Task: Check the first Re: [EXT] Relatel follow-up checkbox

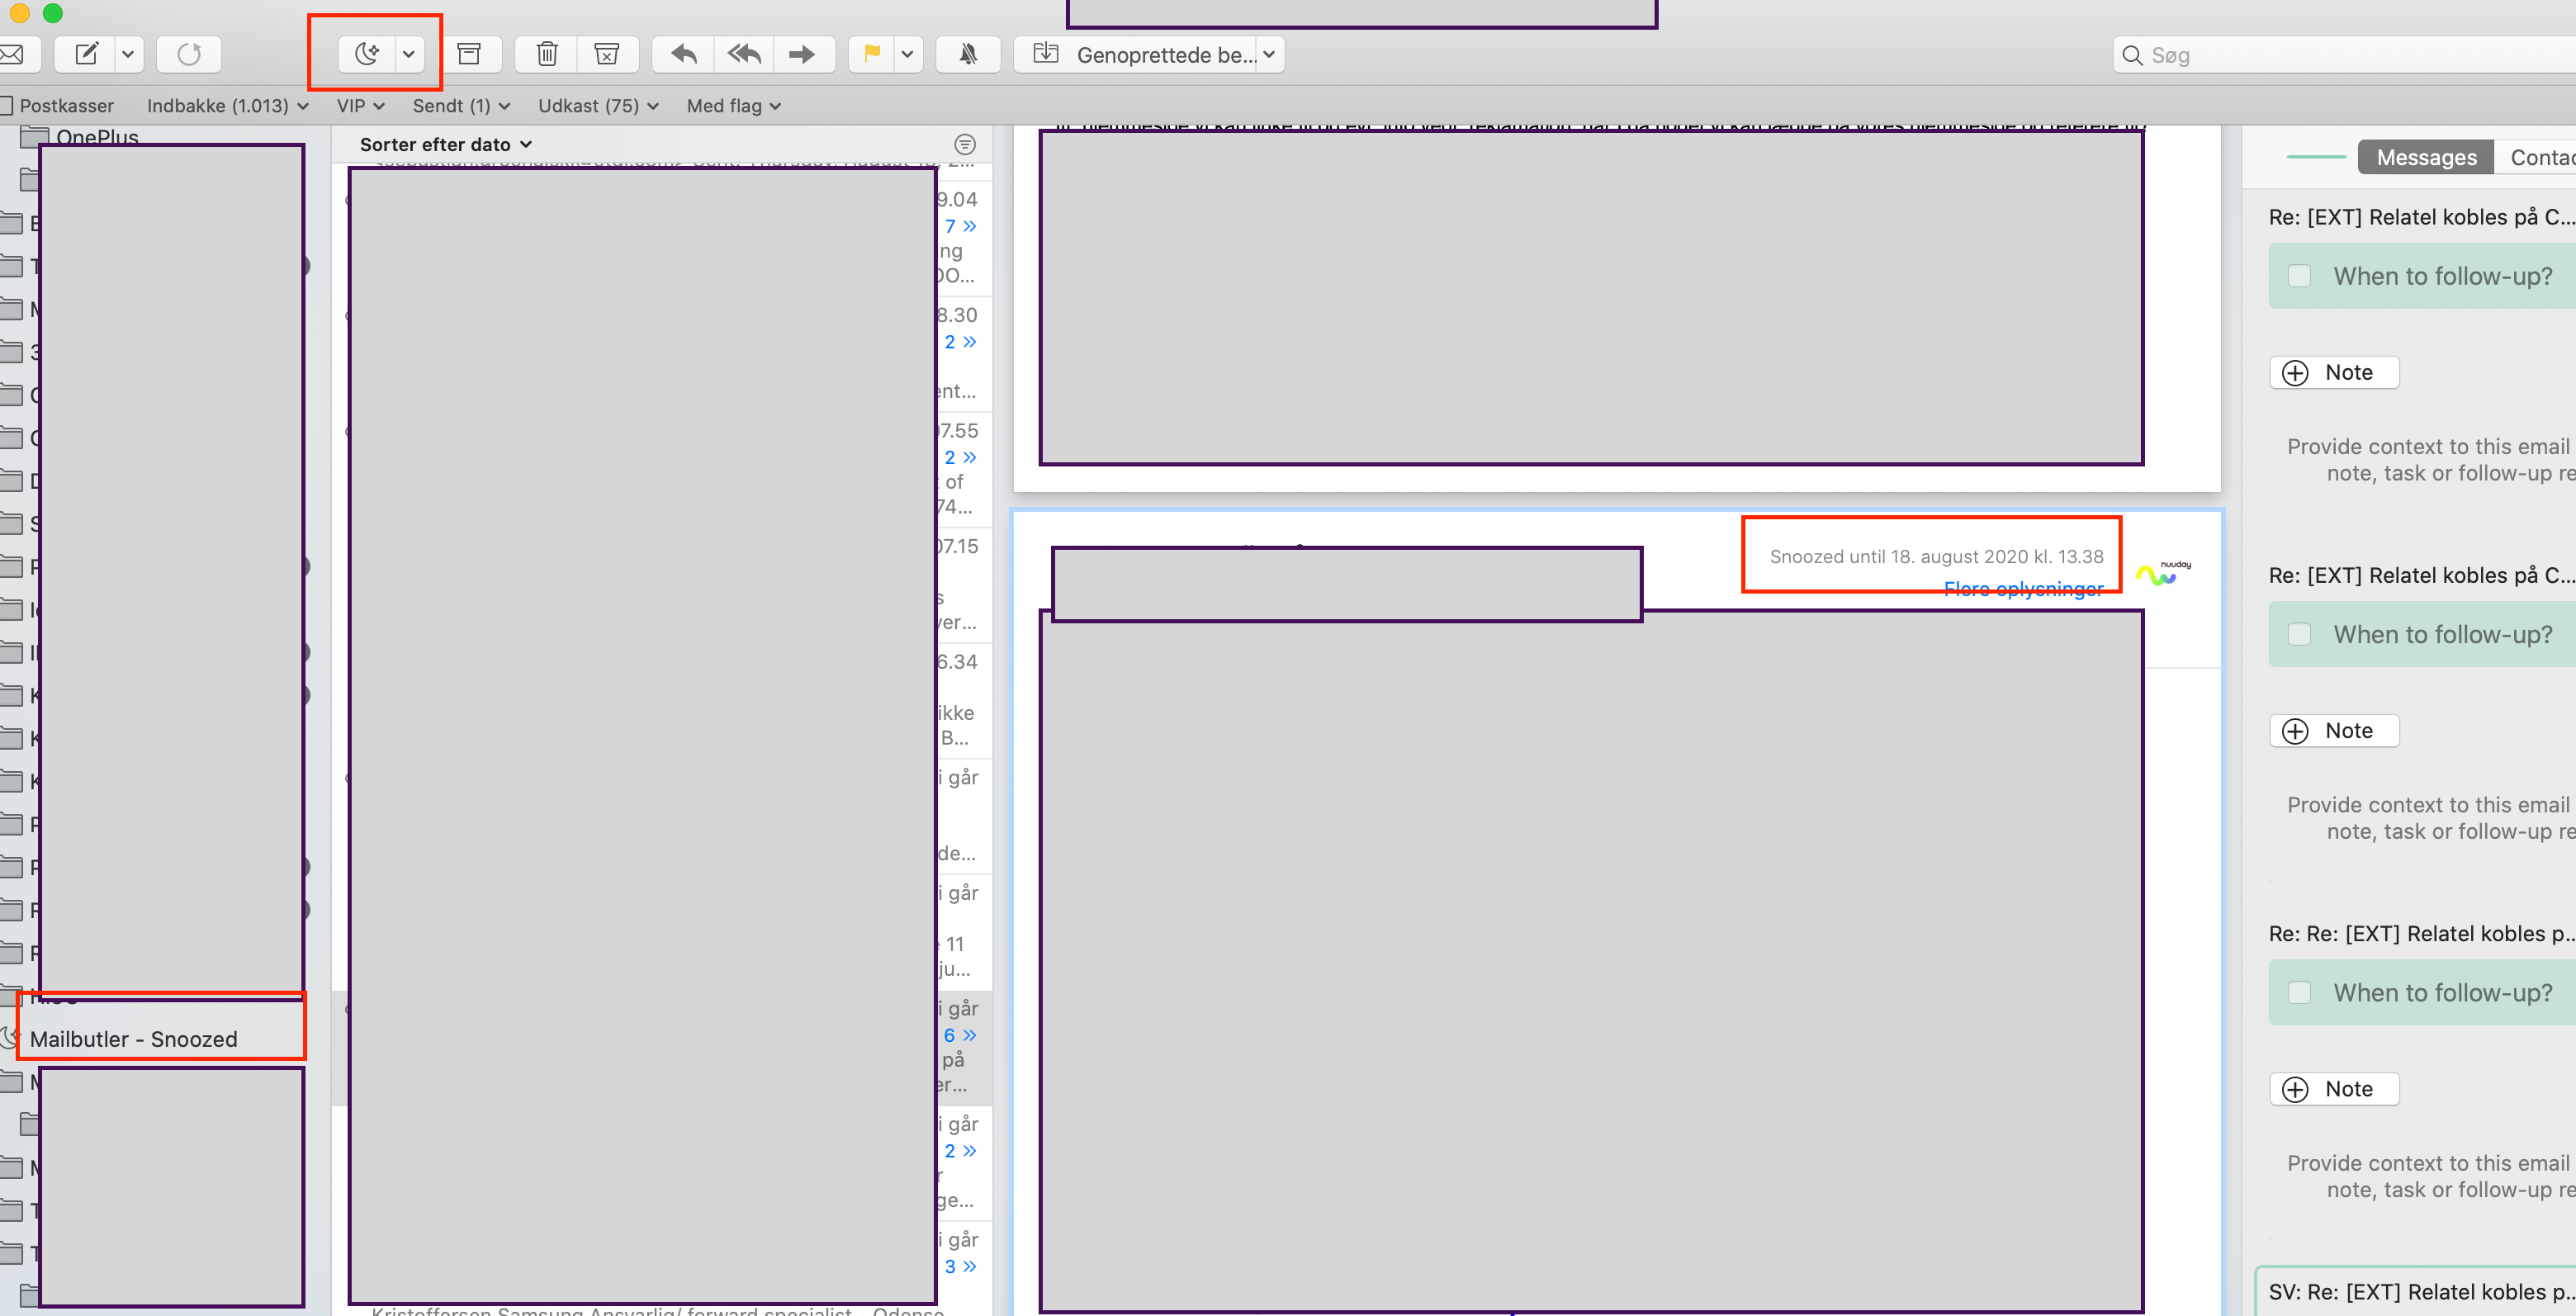Action: click(x=2299, y=276)
